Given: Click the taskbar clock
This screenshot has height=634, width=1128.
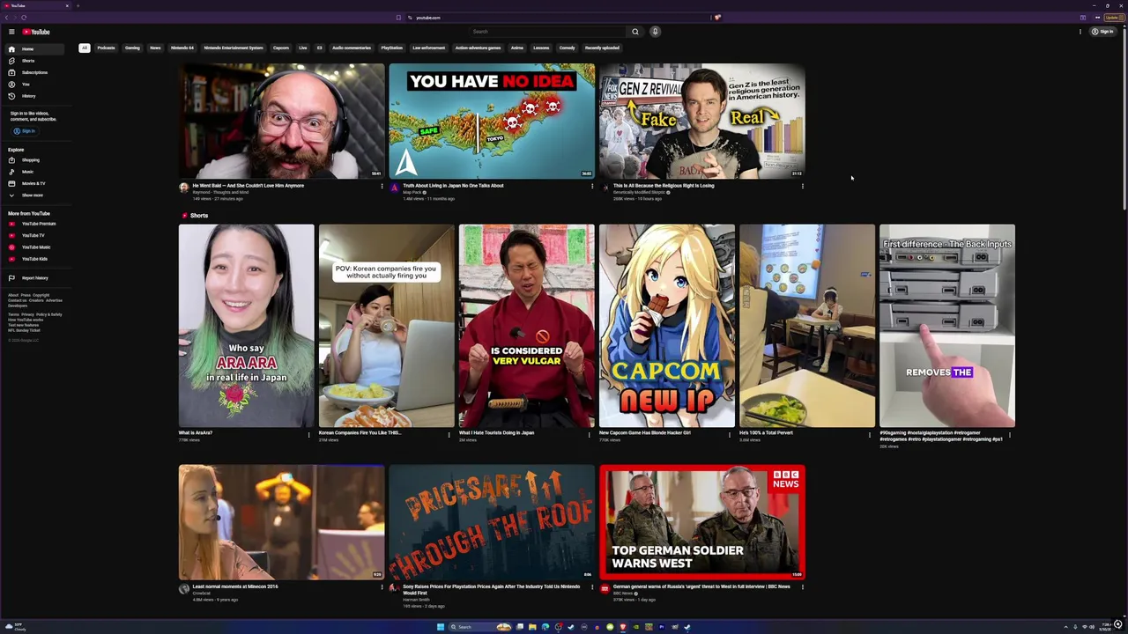Looking at the screenshot, I should coord(1105,627).
